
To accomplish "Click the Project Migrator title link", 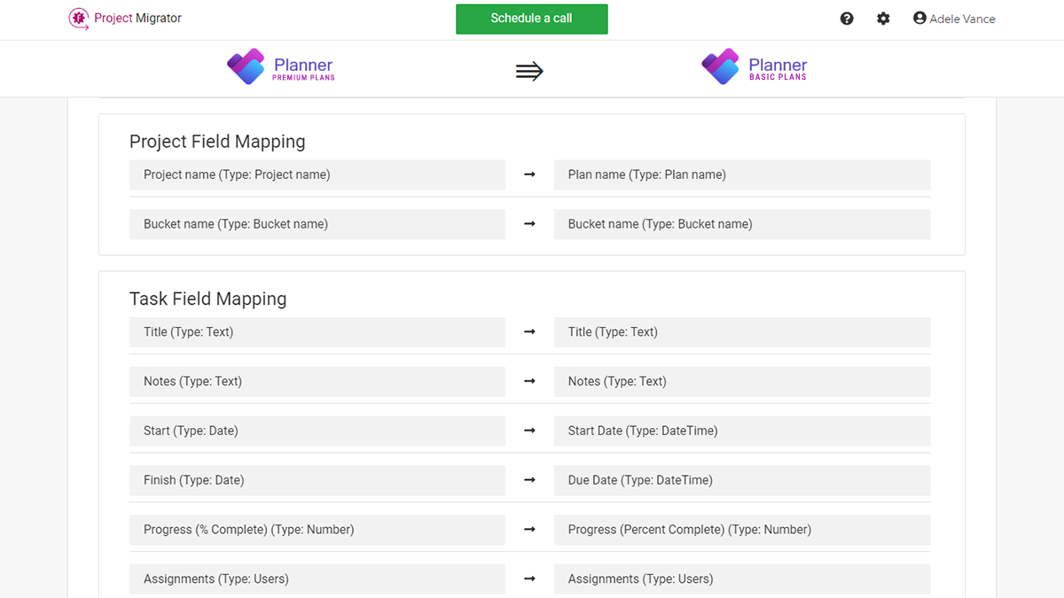I will coord(137,18).
